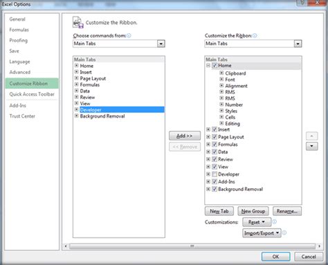
Task: Click info icon beside Customize the Ribbon label
Action: (255, 35)
